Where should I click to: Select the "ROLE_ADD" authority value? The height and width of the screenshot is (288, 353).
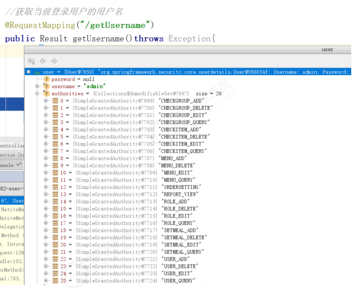tap(176, 201)
